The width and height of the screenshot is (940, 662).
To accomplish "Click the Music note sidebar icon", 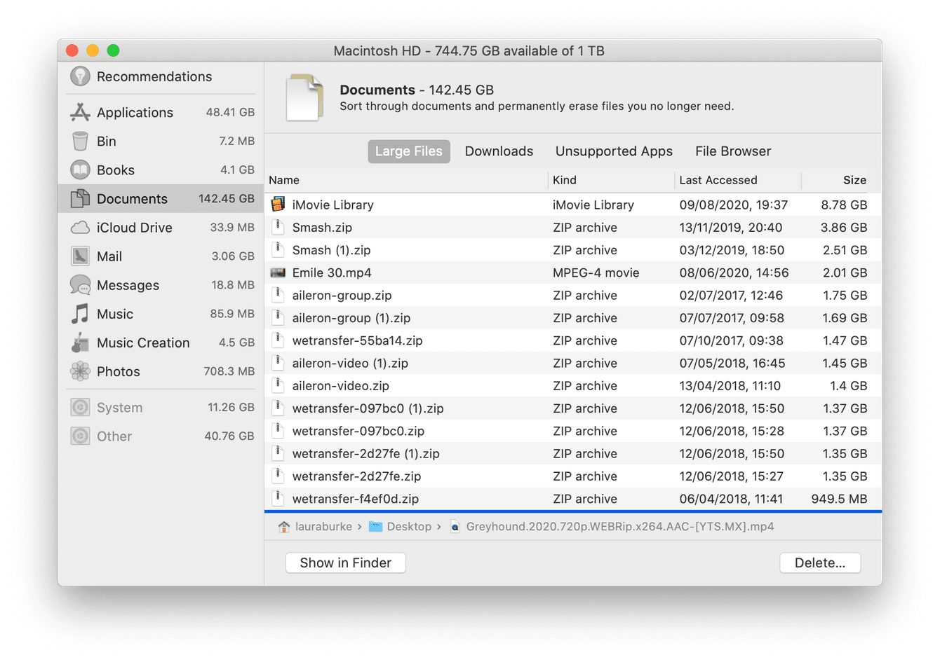I will tap(79, 313).
